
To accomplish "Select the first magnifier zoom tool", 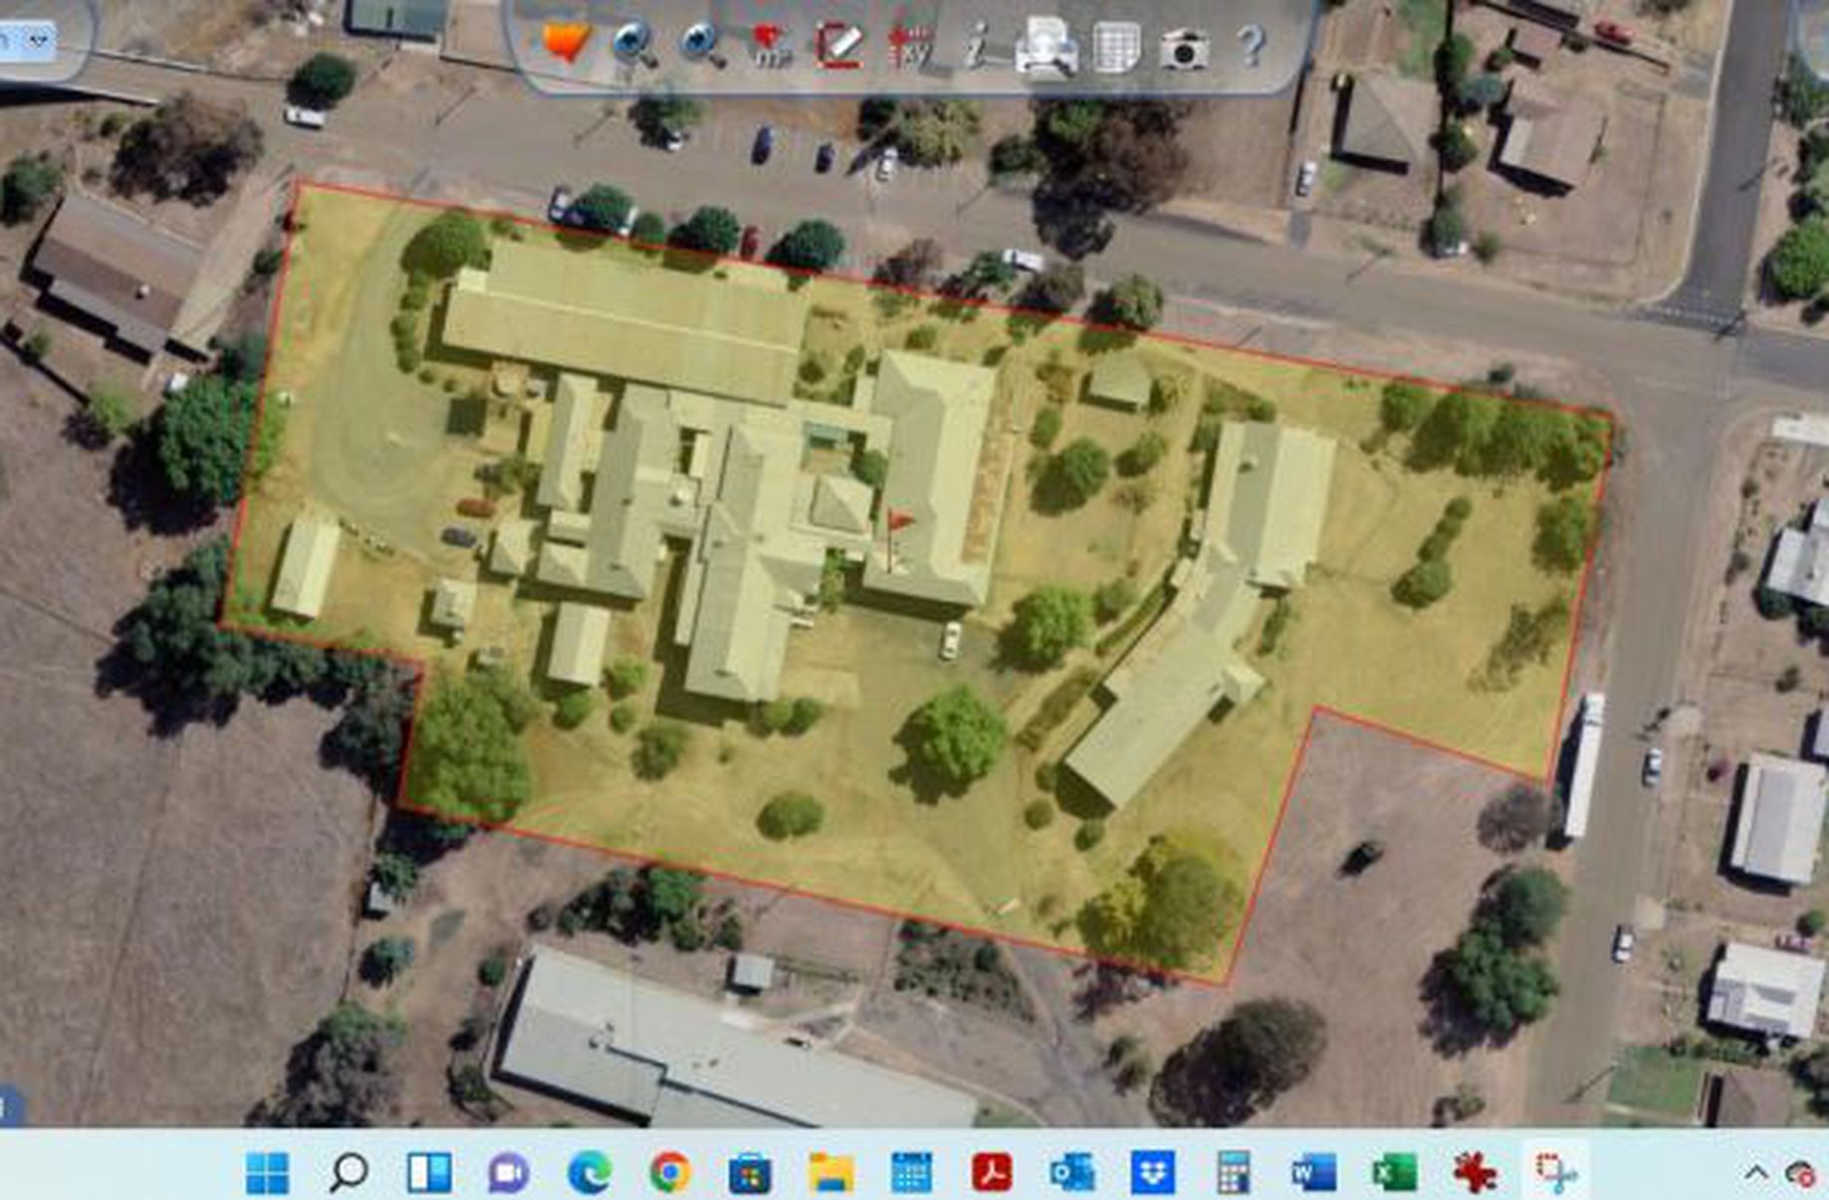I will pos(633,45).
